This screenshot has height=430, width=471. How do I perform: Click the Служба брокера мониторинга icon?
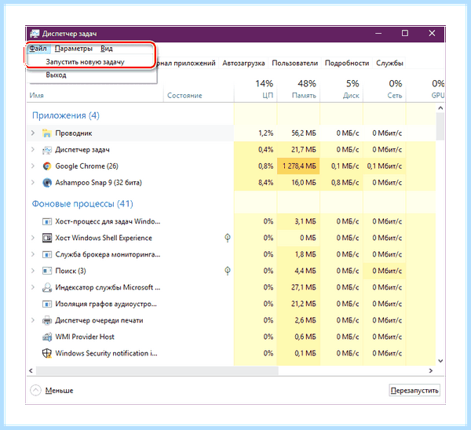47,255
